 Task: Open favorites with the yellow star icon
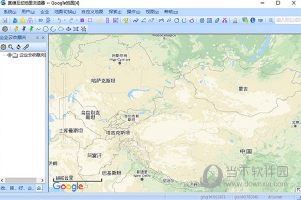tap(22, 20)
